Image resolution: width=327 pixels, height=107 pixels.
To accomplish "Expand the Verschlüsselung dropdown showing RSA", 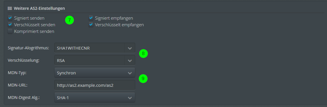I will click(95, 60).
